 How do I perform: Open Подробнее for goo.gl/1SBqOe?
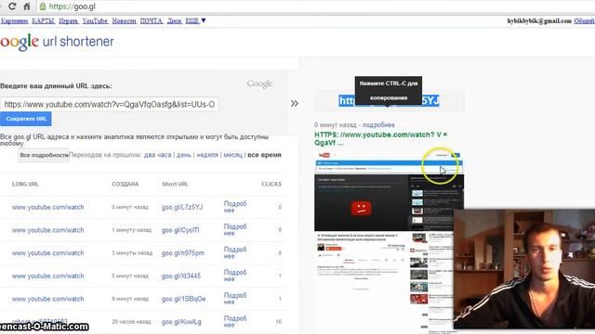pyautogui.click(x=235, y=299)
